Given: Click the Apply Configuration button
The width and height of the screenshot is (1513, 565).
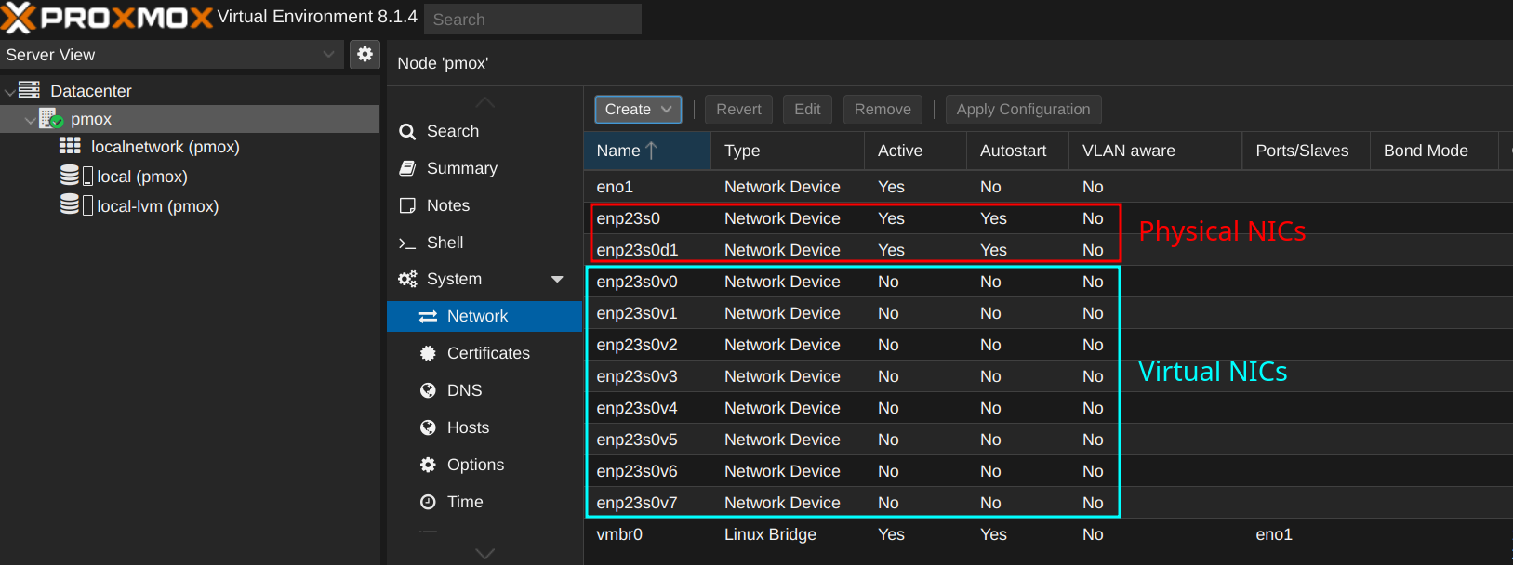Looking at the screenshot, I should 1023,109.
